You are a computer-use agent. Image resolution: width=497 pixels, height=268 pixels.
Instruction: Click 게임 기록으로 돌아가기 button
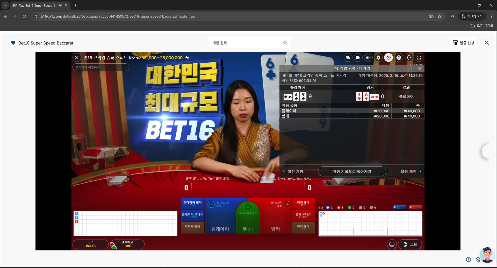352,172
